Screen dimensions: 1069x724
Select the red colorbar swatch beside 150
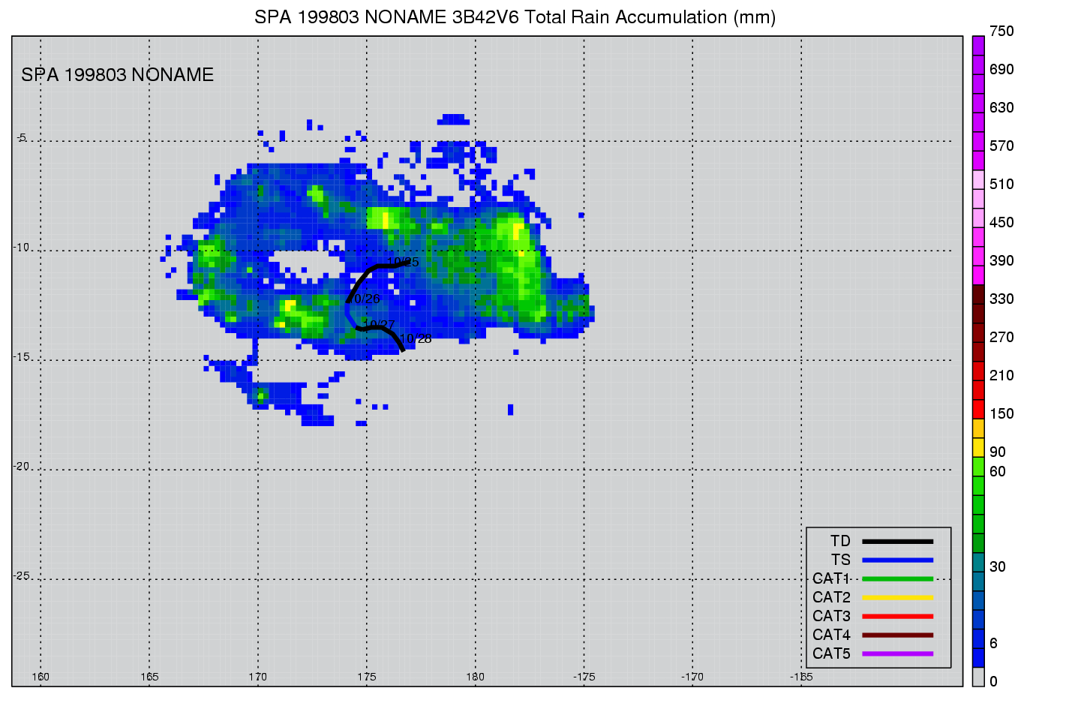[978, 410]
